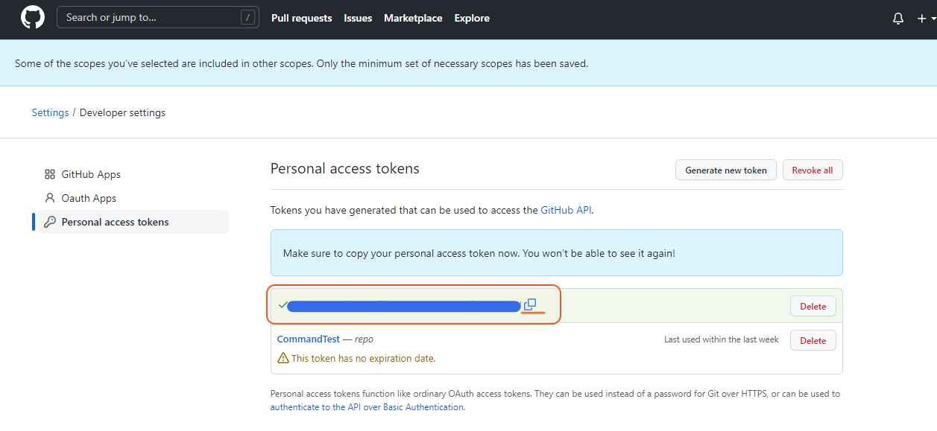Select Explore in the header
Viewport: 937px width, 431px height.
coord(472,18)
